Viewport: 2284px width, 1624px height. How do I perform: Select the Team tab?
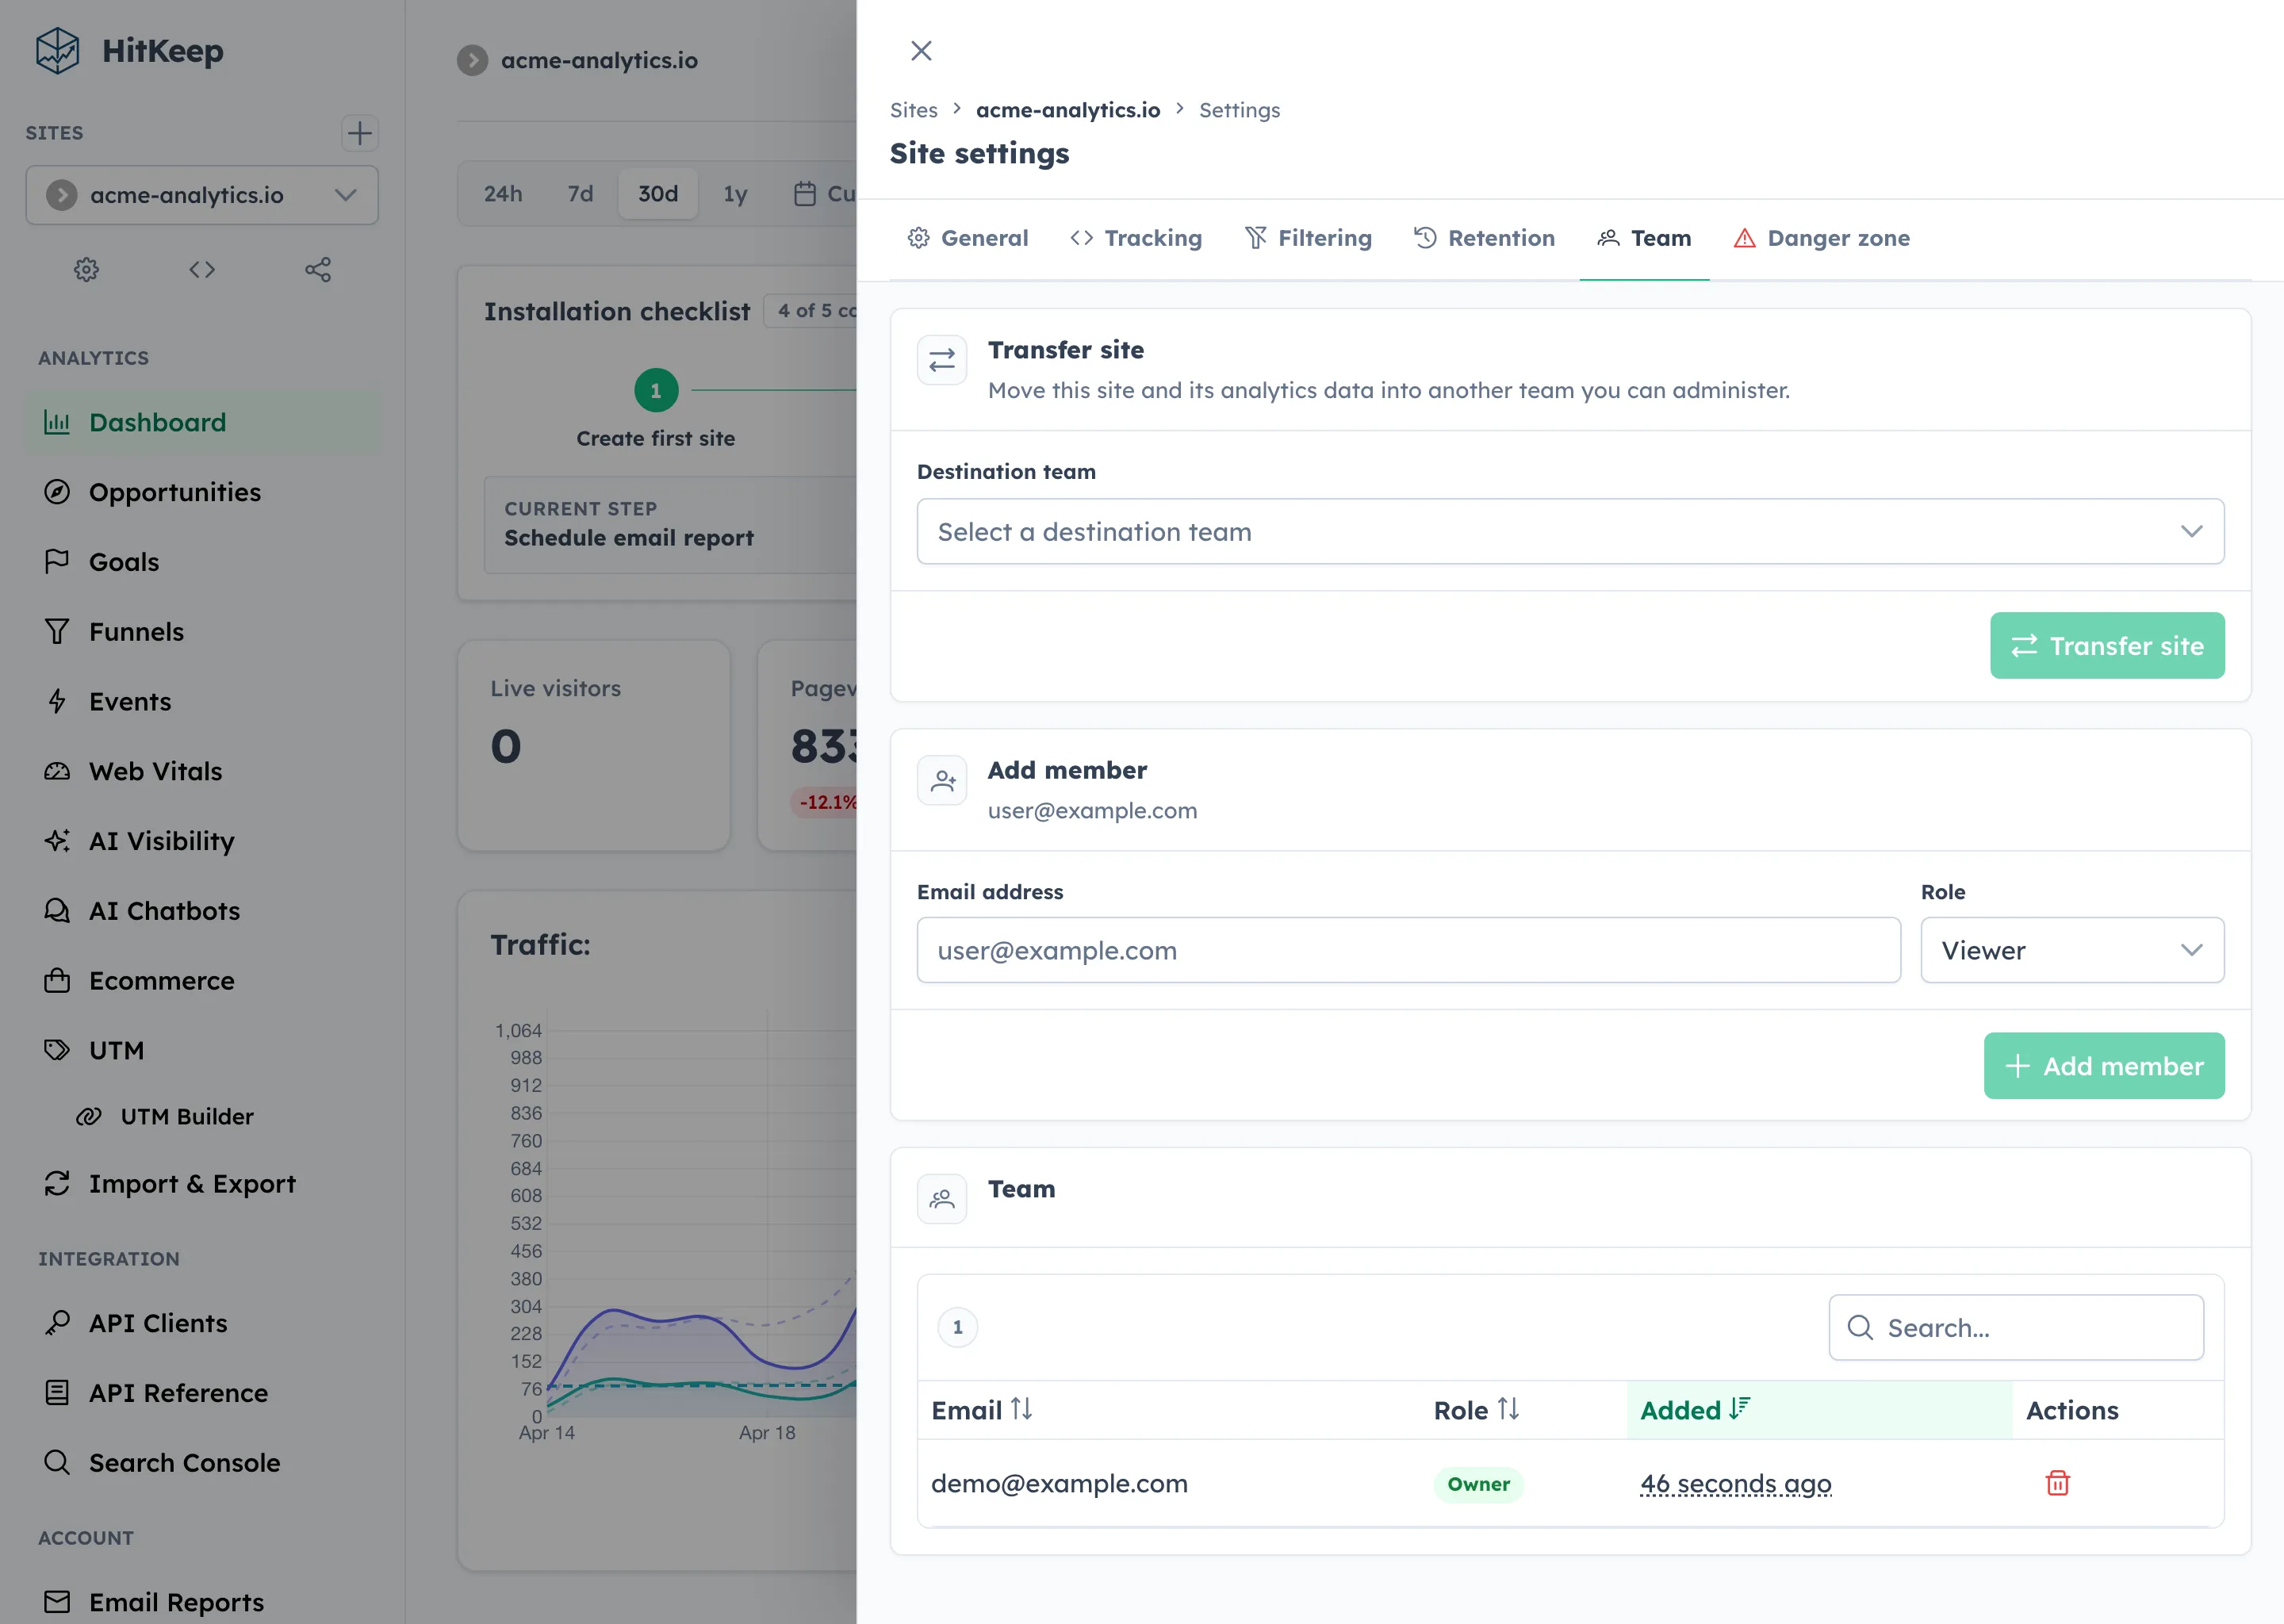point(1645,238)
